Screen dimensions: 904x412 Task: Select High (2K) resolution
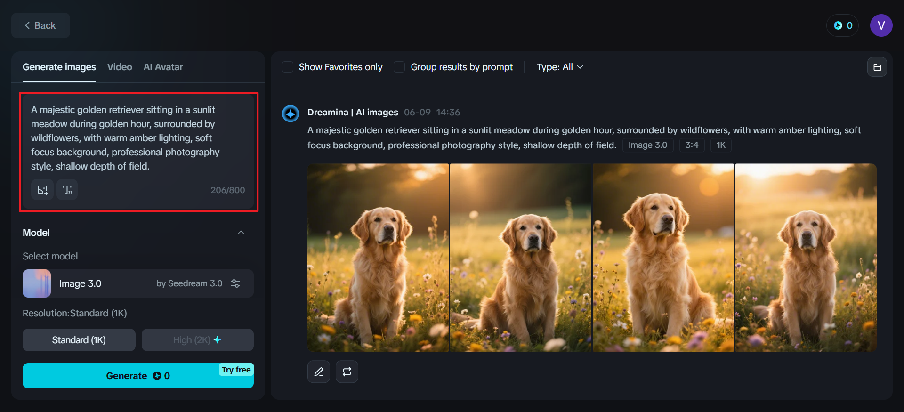198,340
